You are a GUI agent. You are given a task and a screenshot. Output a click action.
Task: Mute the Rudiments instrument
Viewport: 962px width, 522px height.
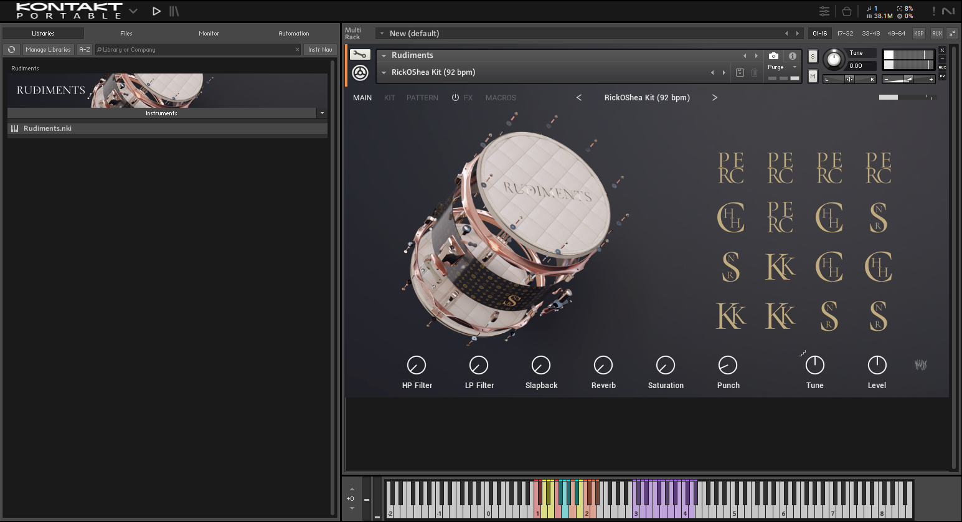[813, 76]
